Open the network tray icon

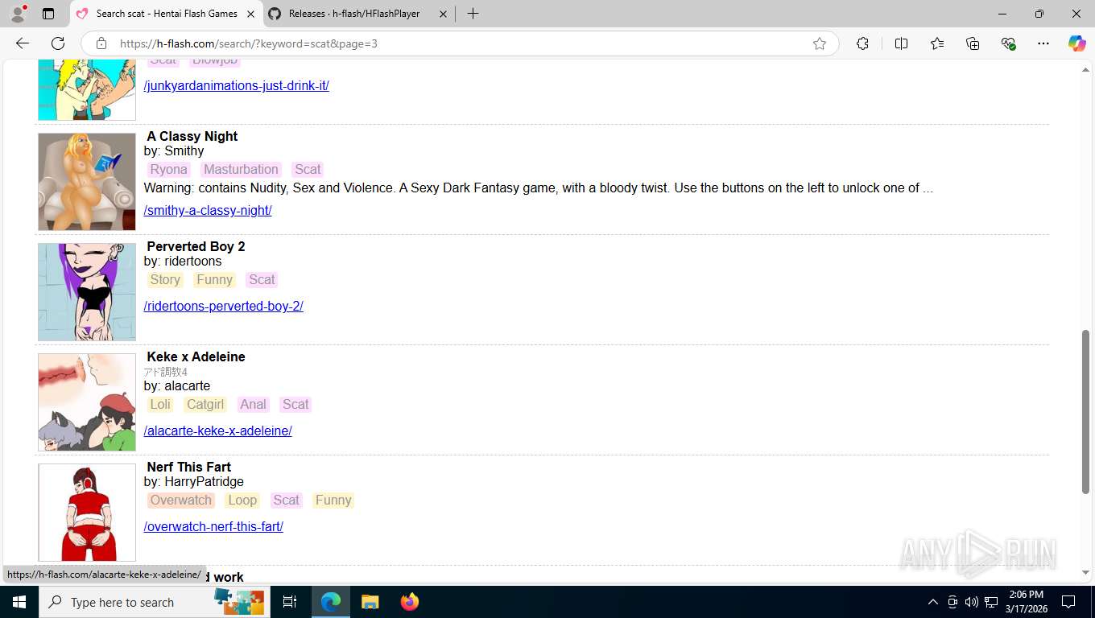click(x=991, y=602)
